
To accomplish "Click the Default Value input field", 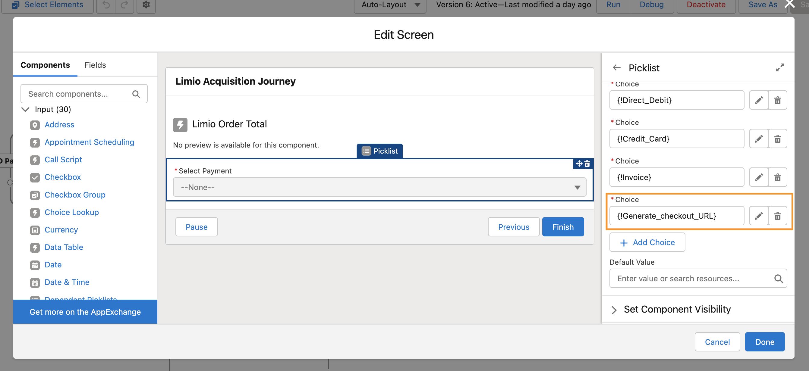I will [x=698, y=279].
